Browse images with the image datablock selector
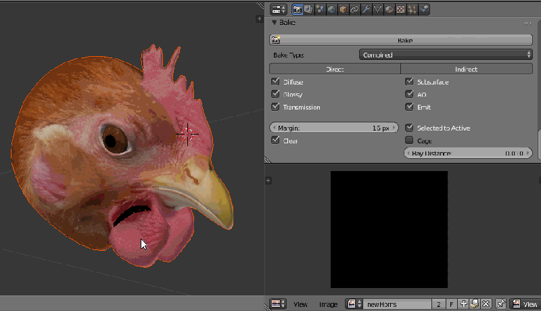Image resolution: width=541 pixels, height=311 pixels. (354, 304)
